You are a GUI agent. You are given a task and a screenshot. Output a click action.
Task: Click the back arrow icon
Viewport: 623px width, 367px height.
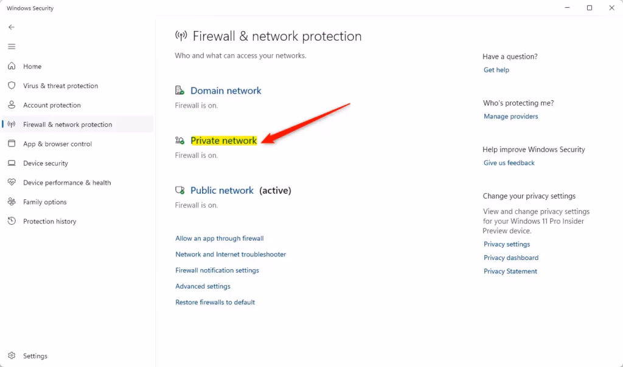12,27
